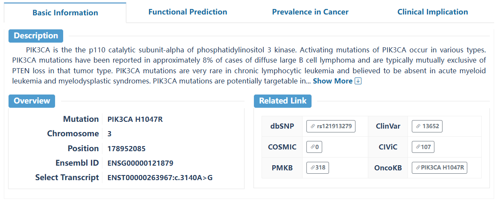Click the transcript ENST00000263967:c.3140A>G
498x201 pixels.
160,178
